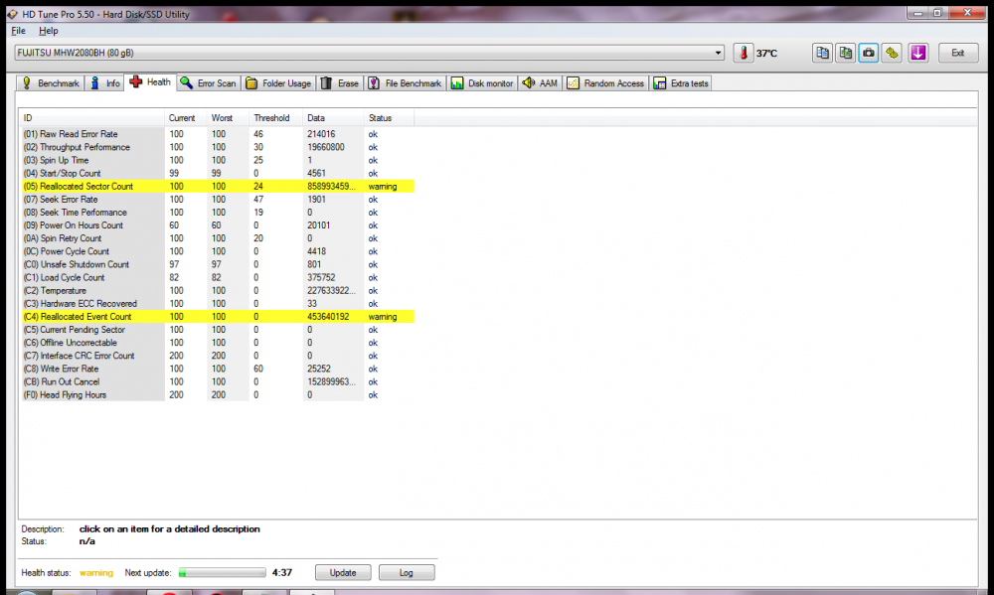
Task: Switch to the Error Scan tab
Action: tap(208, 83)
